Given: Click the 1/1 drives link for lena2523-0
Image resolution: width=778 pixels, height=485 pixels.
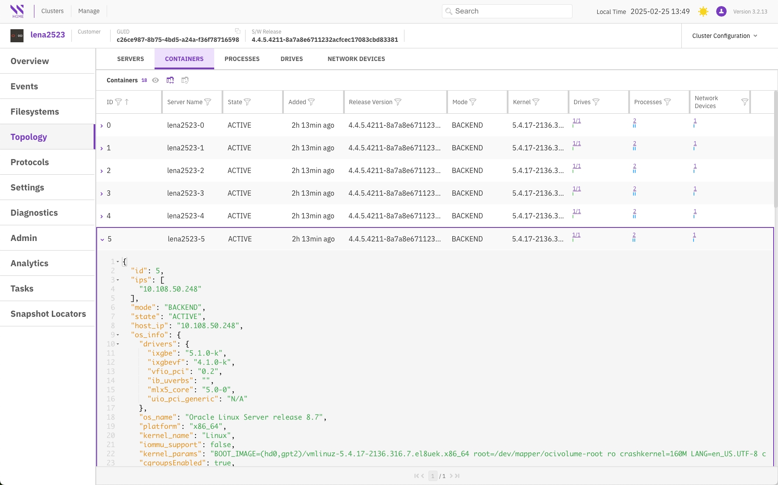Looking at the screenshot, I should coord(576,121).
